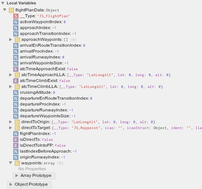Click the object icon next to flightPlanData
Screen dimensions: 202x189
pos(11,10)
